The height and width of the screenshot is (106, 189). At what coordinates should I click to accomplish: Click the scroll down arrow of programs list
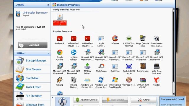coord(173,94)
